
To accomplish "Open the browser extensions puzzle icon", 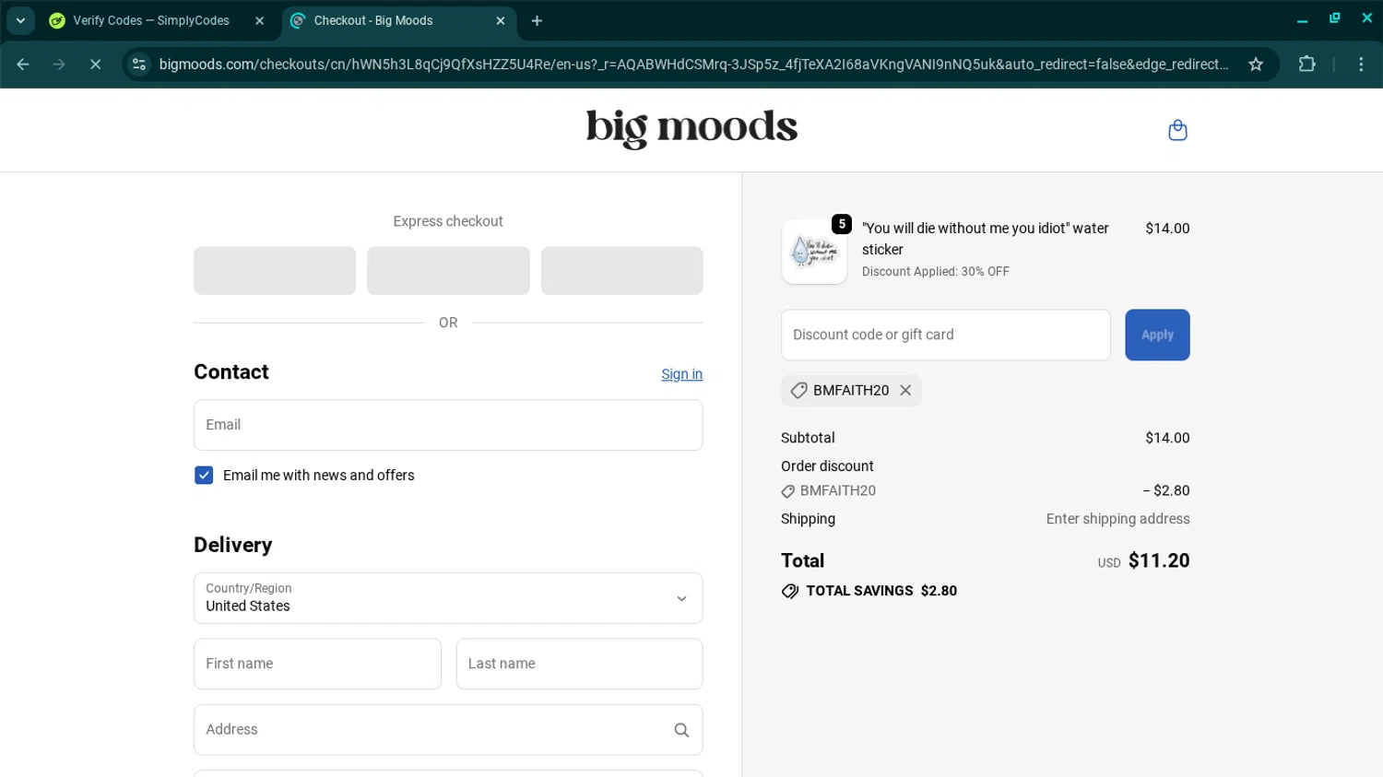I will pyautogui.click(x=1306, y=64).
